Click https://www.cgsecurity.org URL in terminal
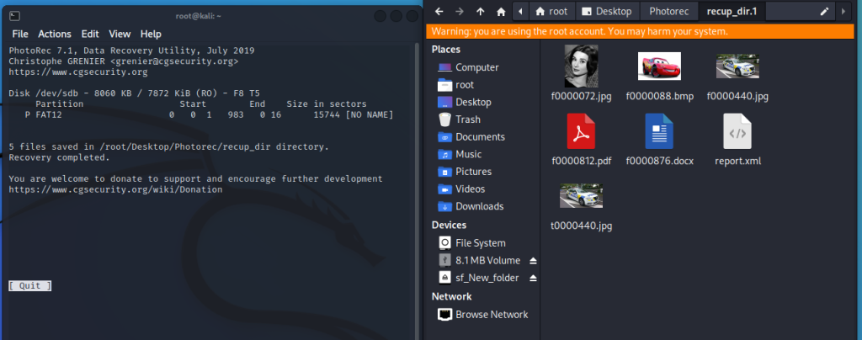862x340 pixels. [x=78, y=72]
